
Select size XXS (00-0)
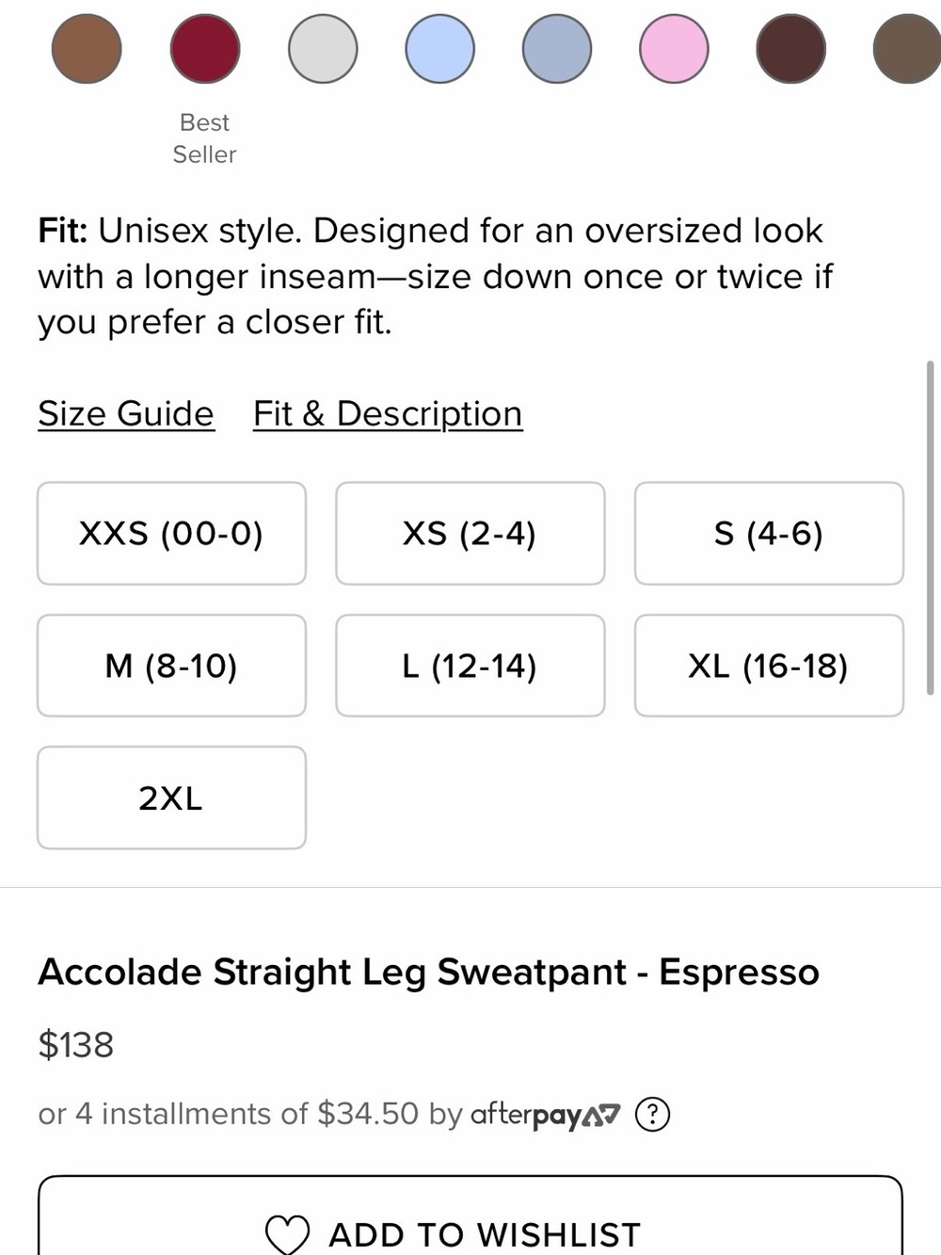click(x=171, y=534)
